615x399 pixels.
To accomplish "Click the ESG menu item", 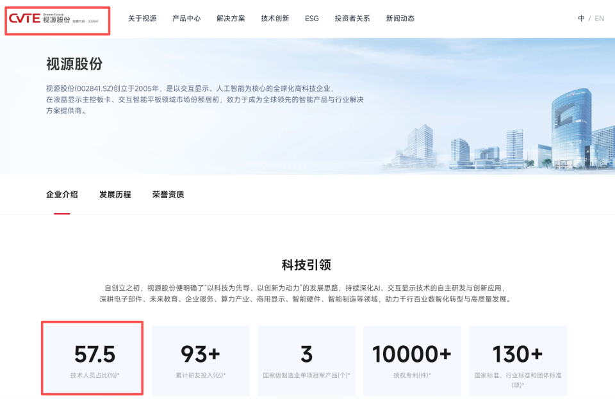I will (311, 19).
